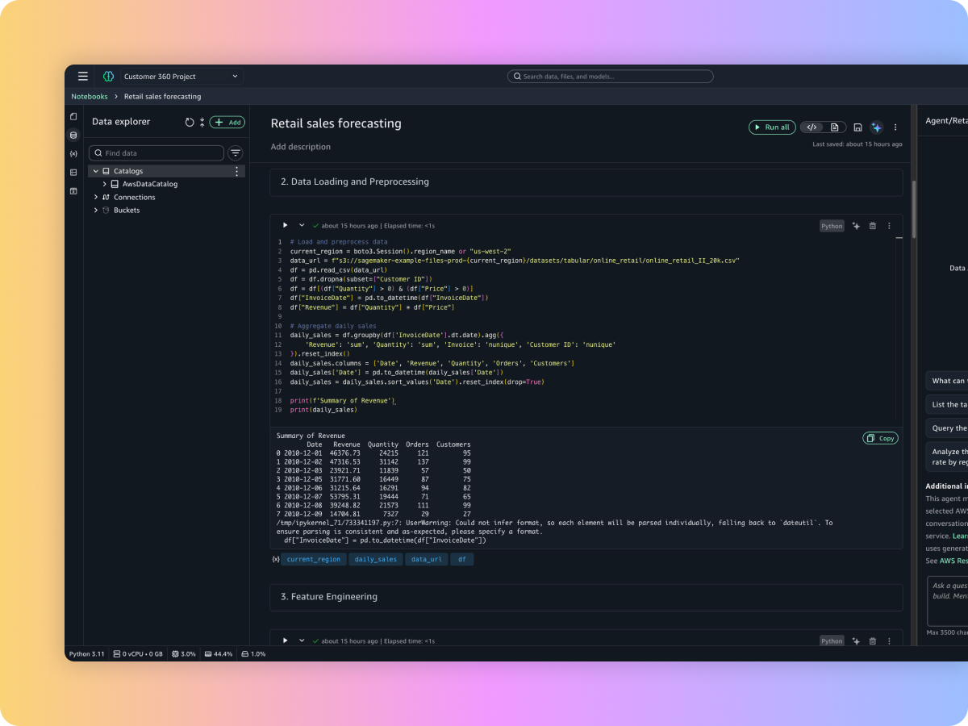Open the hamburger navigation menu

[x=83, y=77]
